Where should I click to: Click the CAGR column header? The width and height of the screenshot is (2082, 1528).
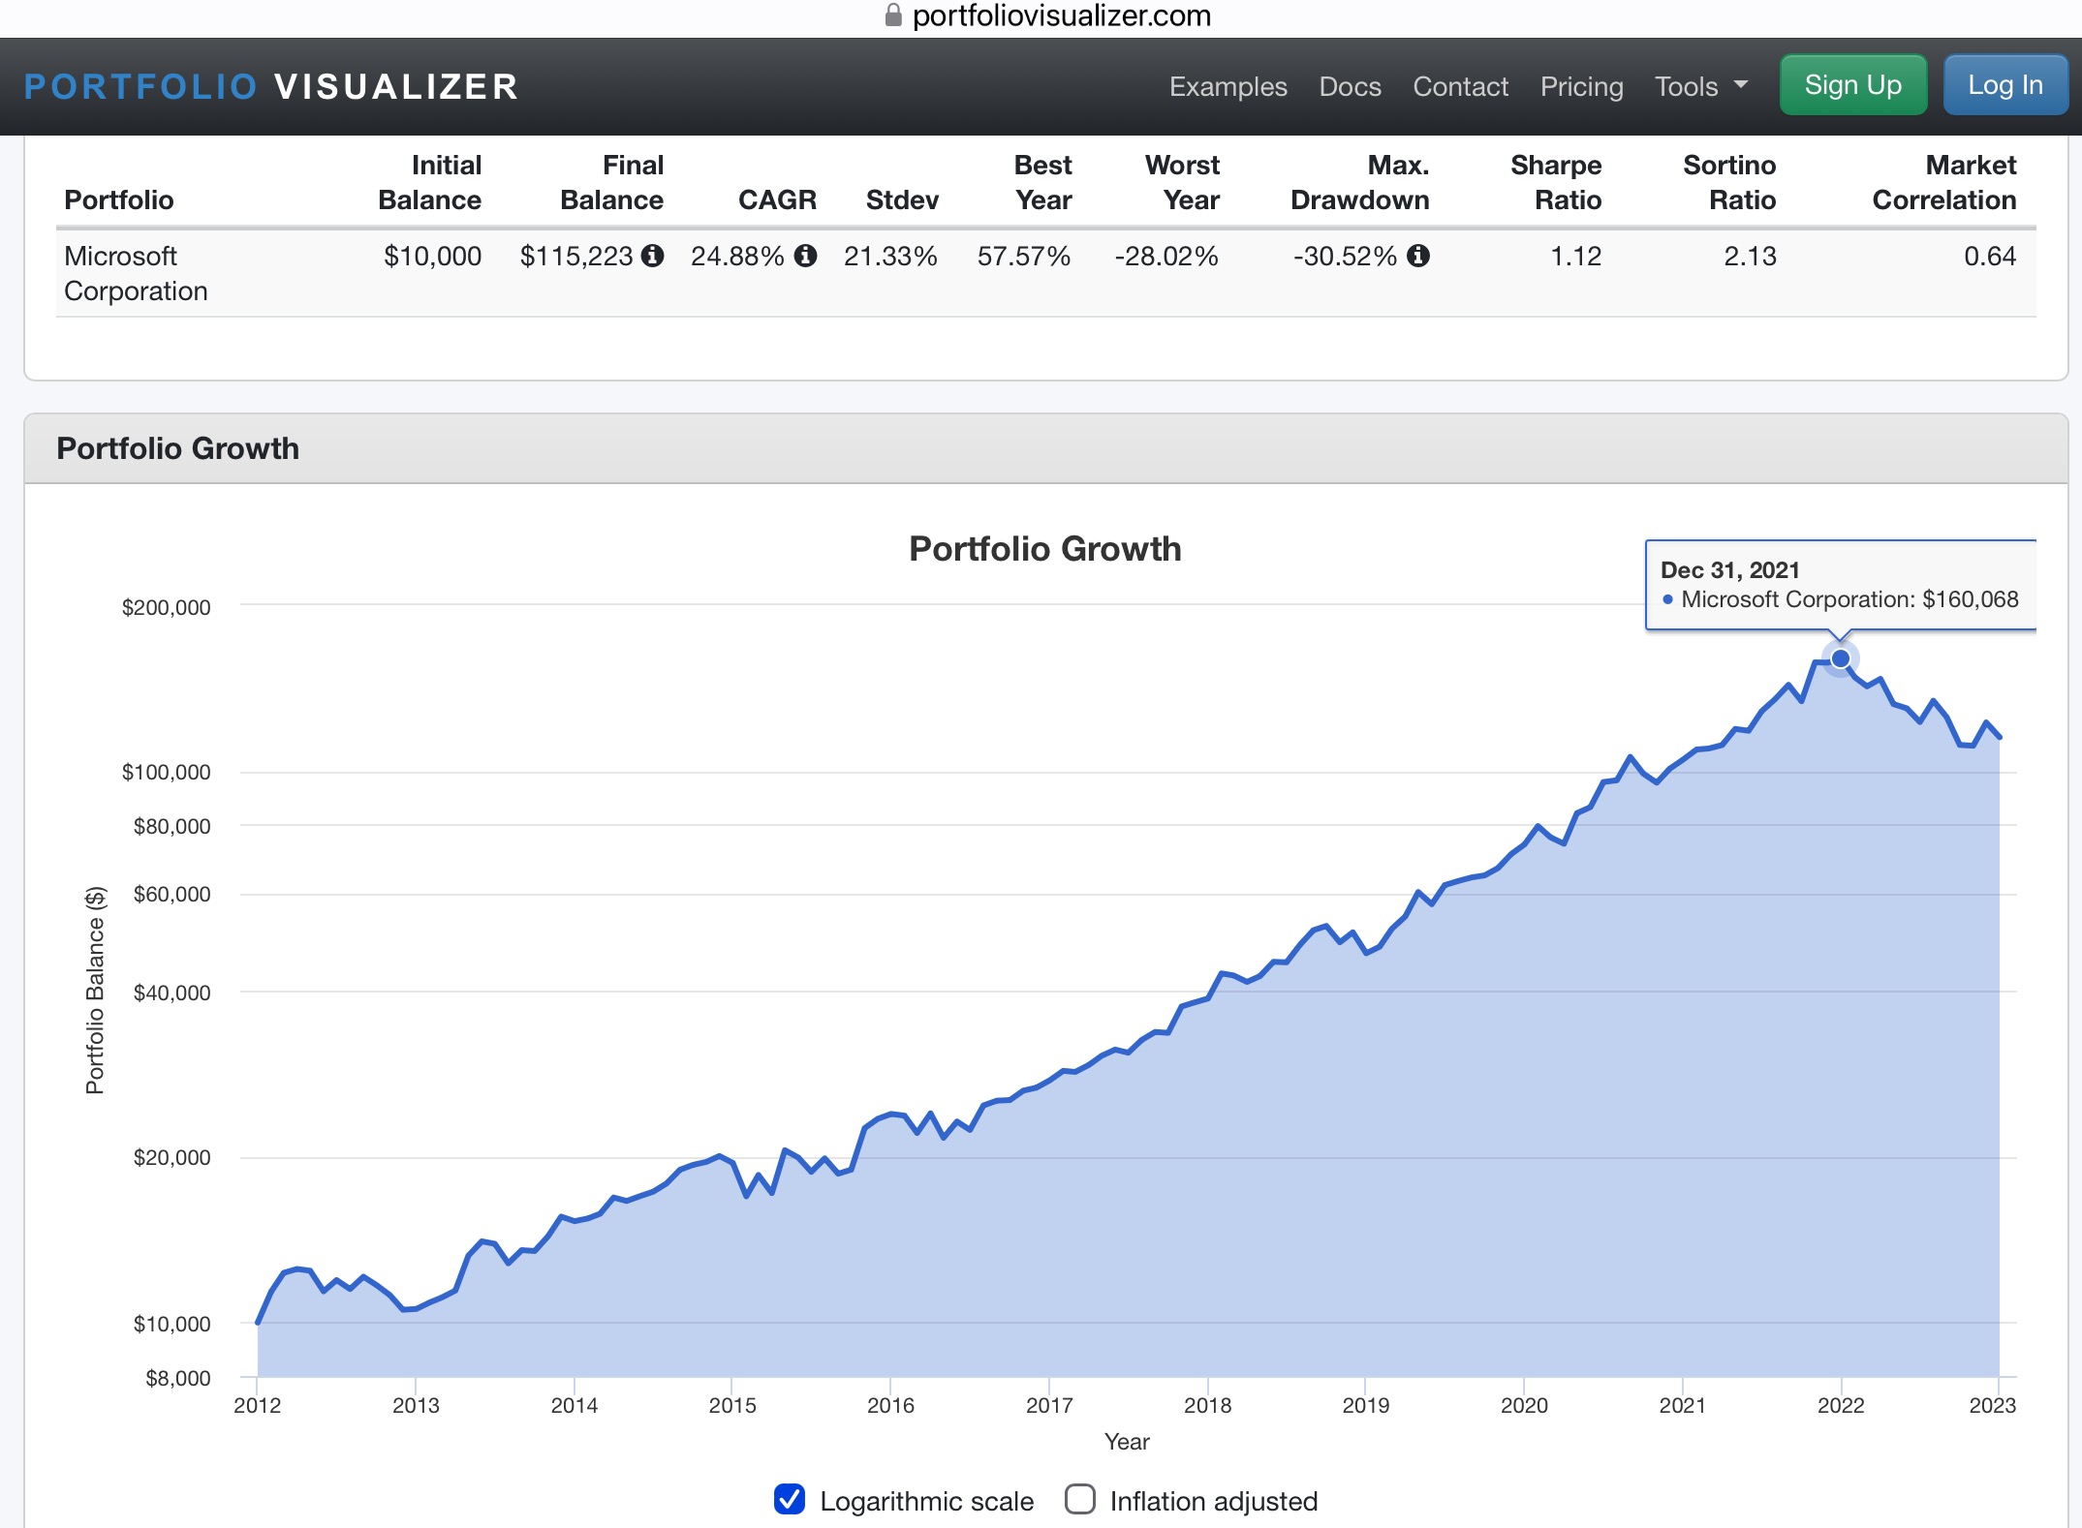point(777,199)
